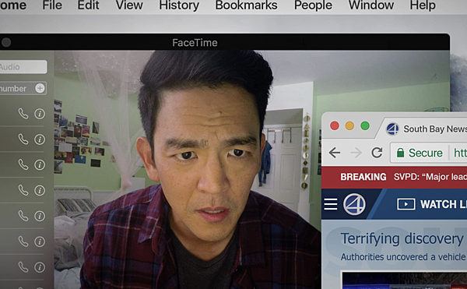This screenshot has width=467, height=289.
Task: Click the Secure padlock in the address bar
Action: [x=401, y=153]
